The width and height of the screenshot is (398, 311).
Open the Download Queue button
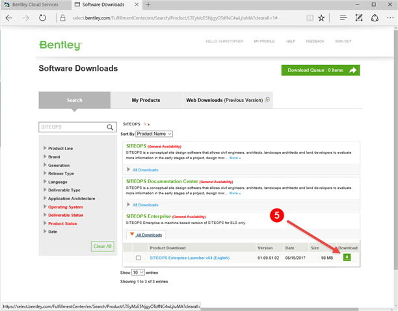click(321, 70)
